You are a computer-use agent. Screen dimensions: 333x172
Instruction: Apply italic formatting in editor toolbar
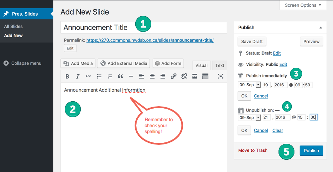point(78,76)
